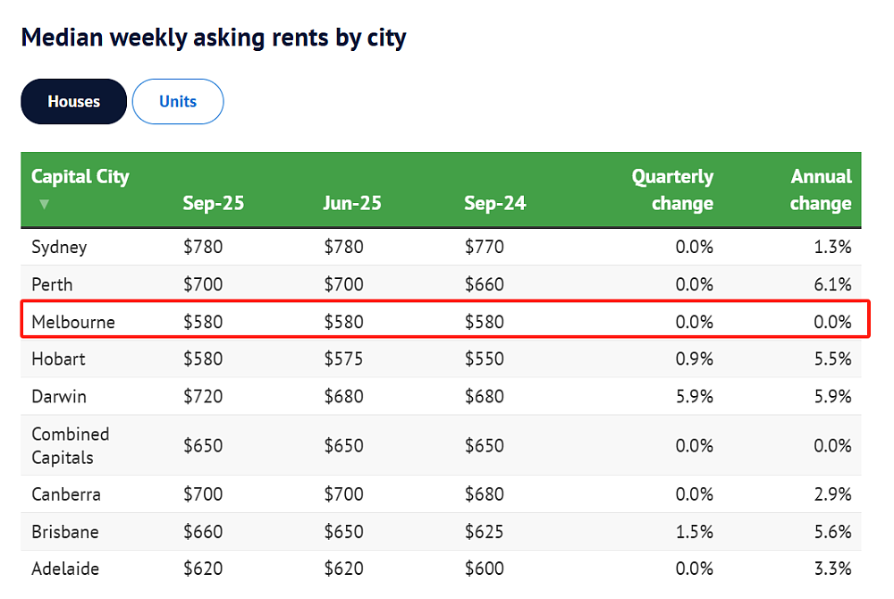Click the table title heading text
This screenshot has width=894, height=599.
[x=214, y=38]
